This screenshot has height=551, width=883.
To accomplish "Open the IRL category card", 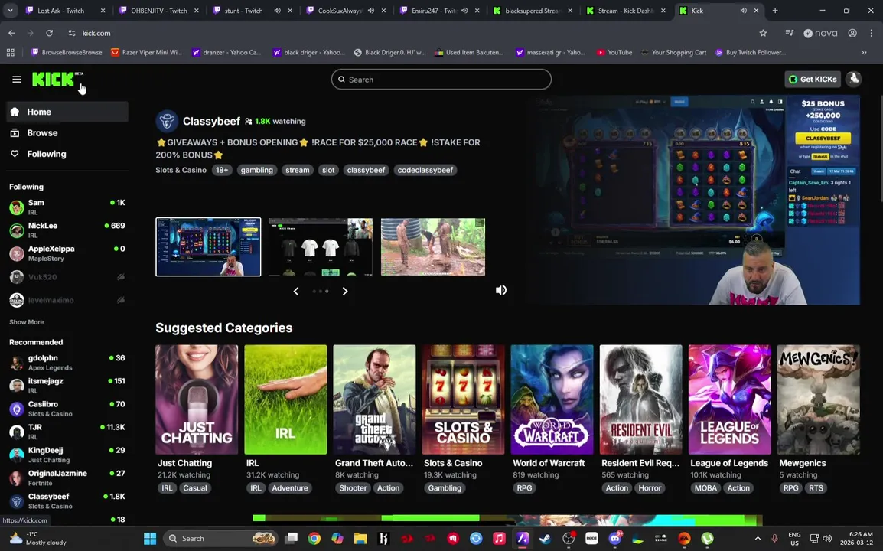I will point(285,399).
